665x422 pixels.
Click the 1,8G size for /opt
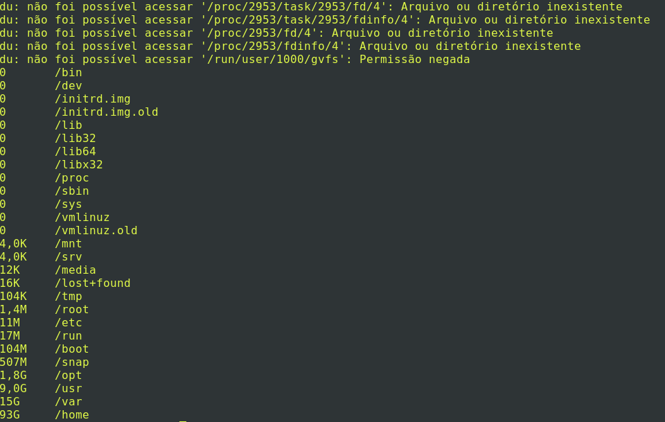[x=14, y=376]
